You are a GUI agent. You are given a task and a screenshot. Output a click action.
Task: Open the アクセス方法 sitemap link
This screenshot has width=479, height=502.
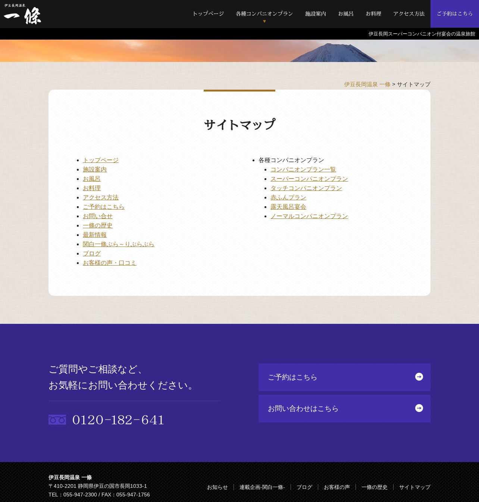click(x=101, y=197)
